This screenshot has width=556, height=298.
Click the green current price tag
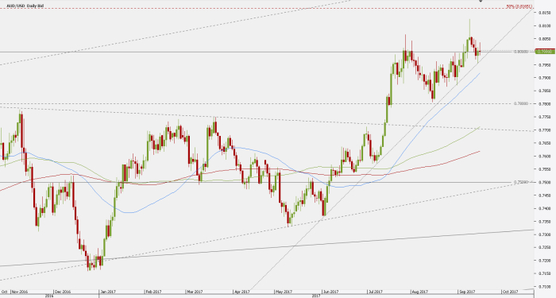click(x=545, y=52)
